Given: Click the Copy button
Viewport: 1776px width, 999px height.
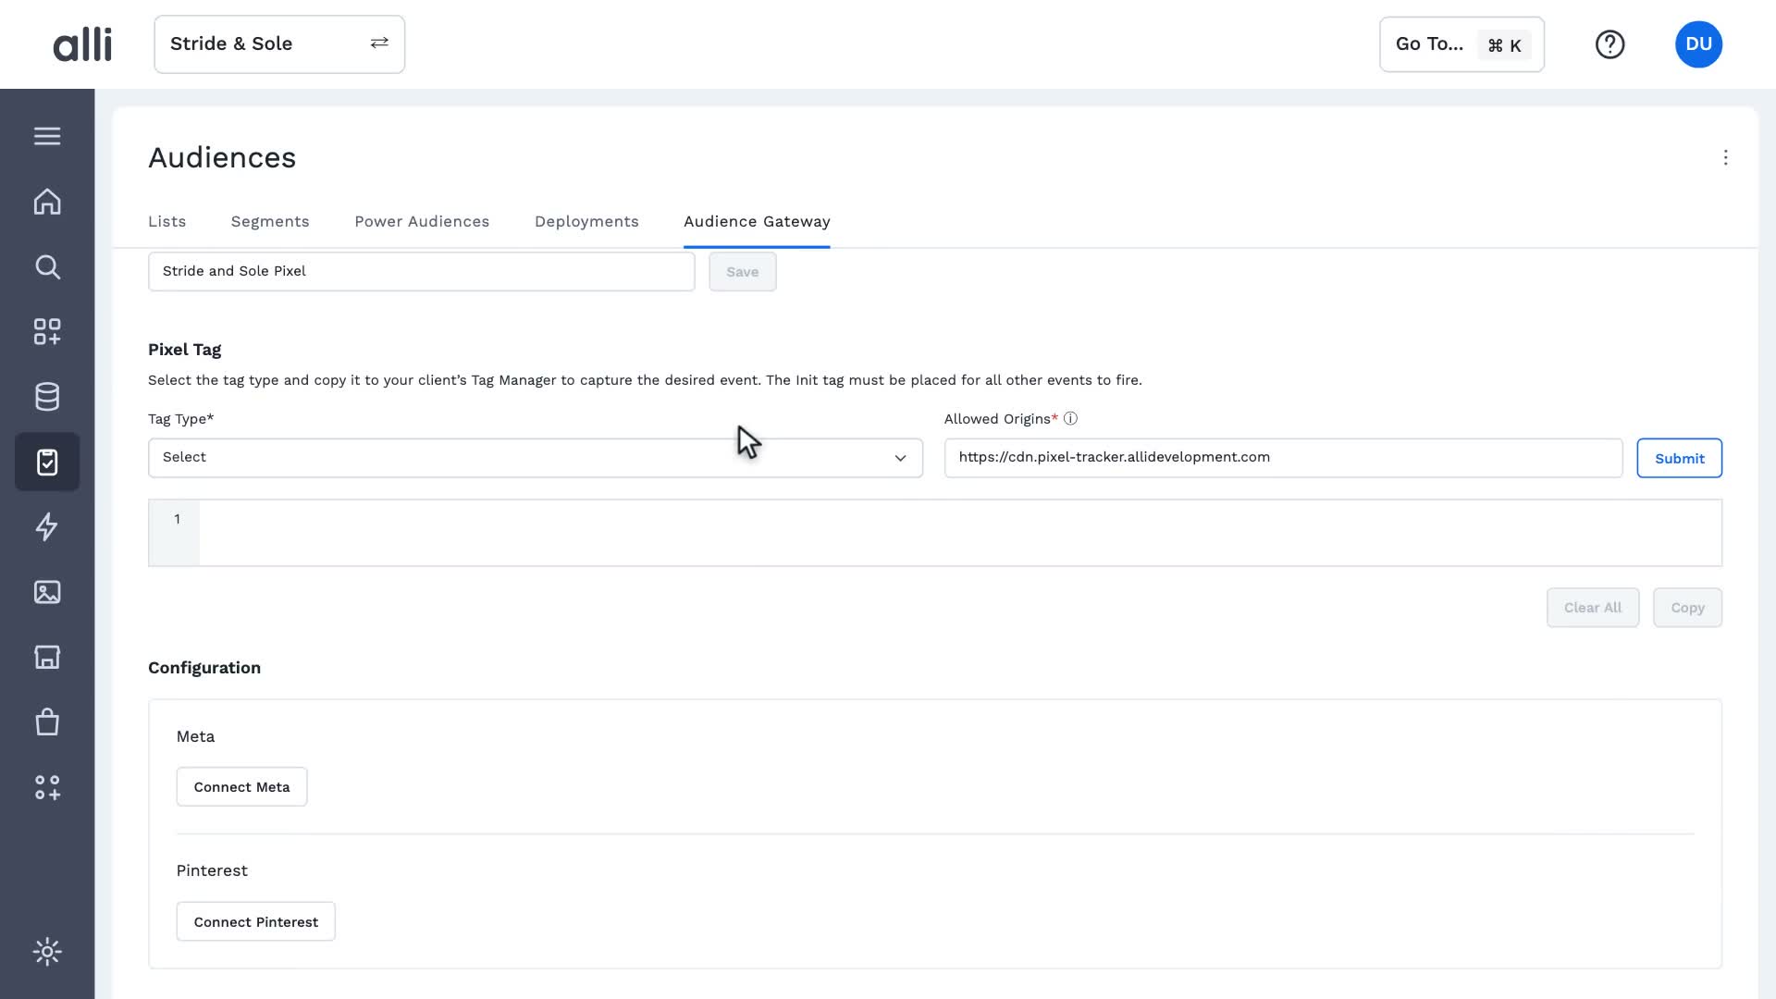Looking at the screenshot, I should [x=1687, y=608].
